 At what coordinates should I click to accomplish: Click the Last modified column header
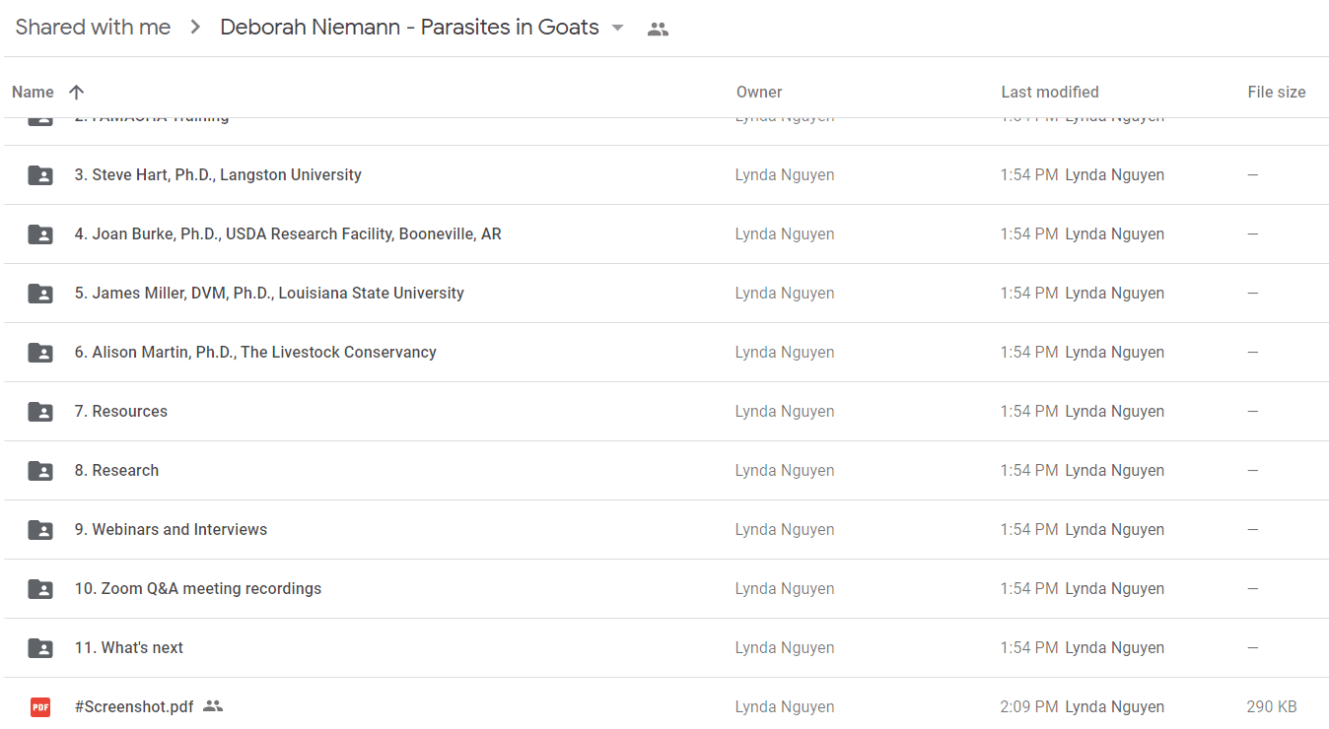pyautogui.click(x=1050, y=92)
